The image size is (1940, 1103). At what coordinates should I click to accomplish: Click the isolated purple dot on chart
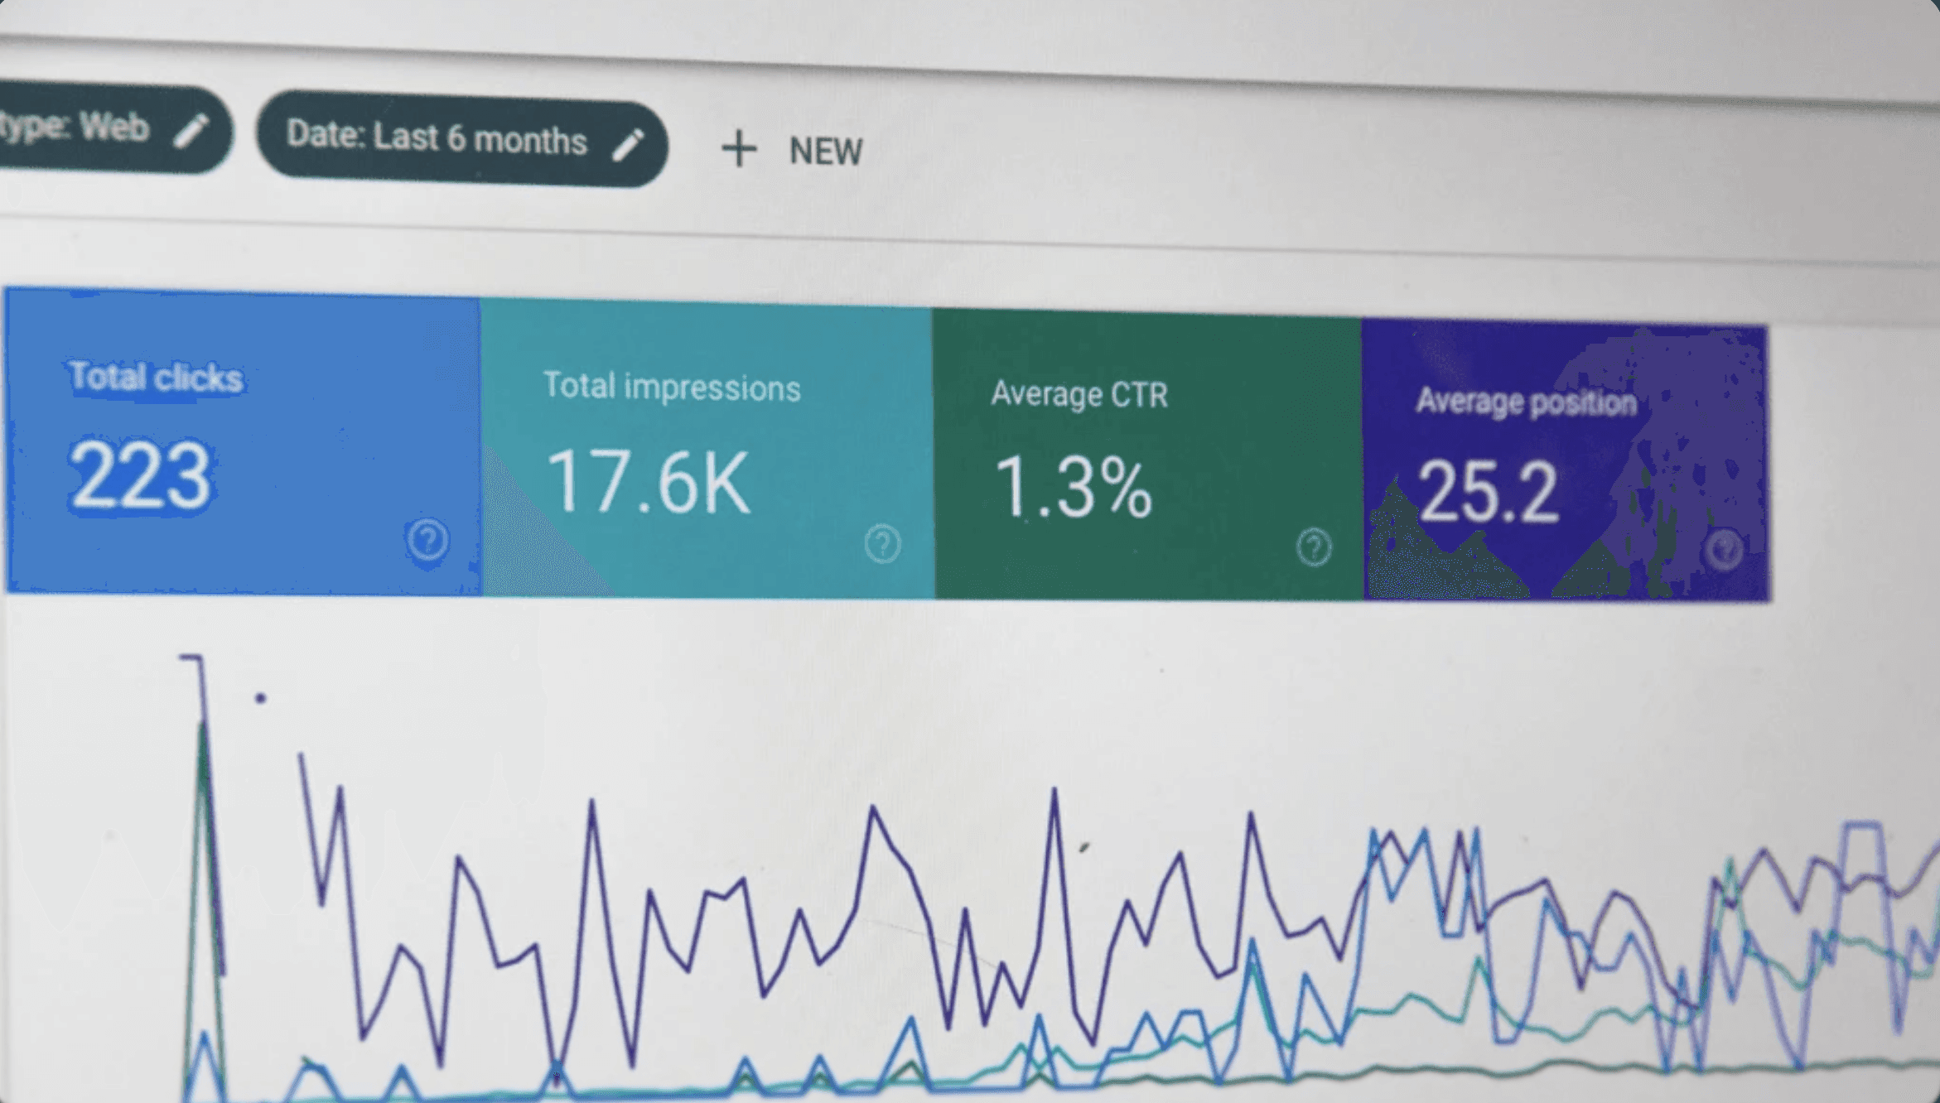point(260,698)
